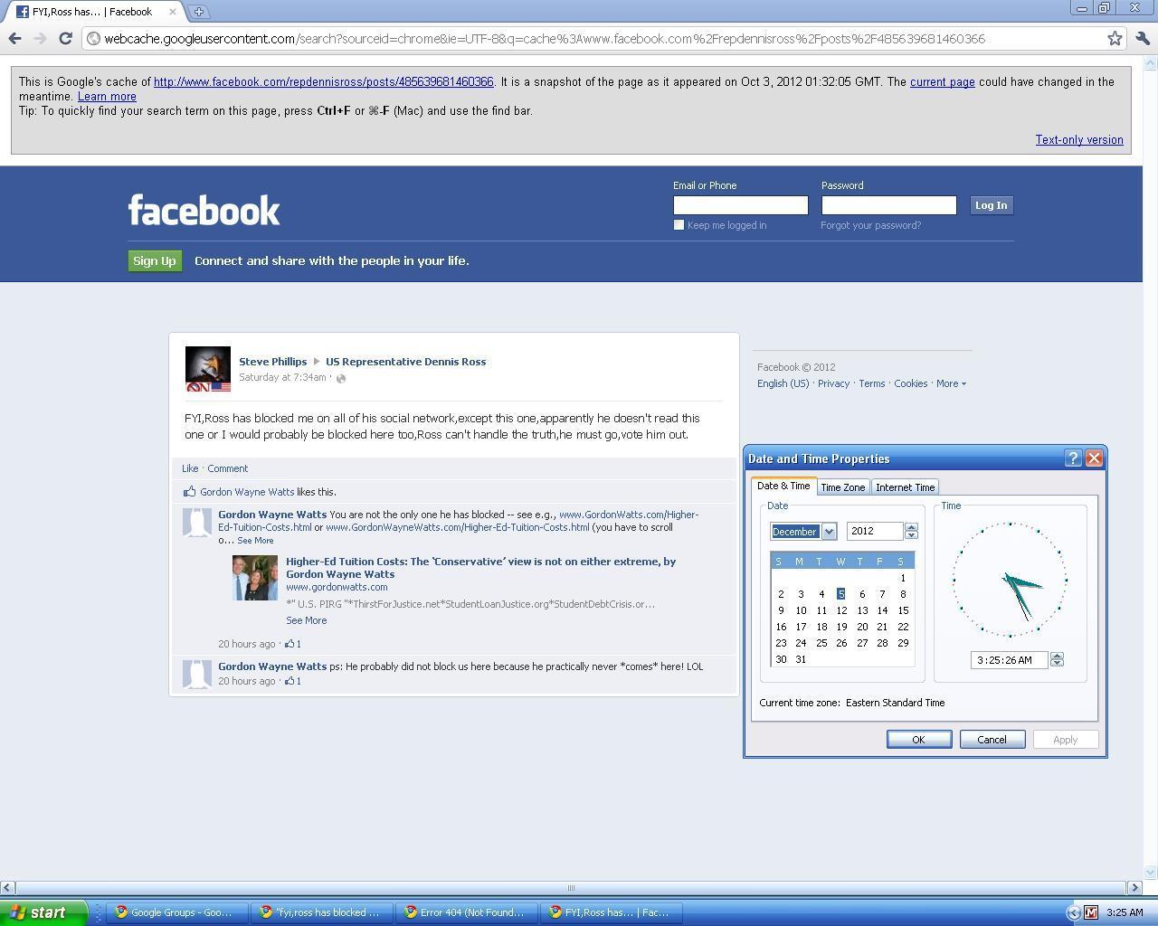Click the horizontal scrollbar thumb
Image resolution: width=1158 pixels, height=926 pixels.
click(570, 888)
